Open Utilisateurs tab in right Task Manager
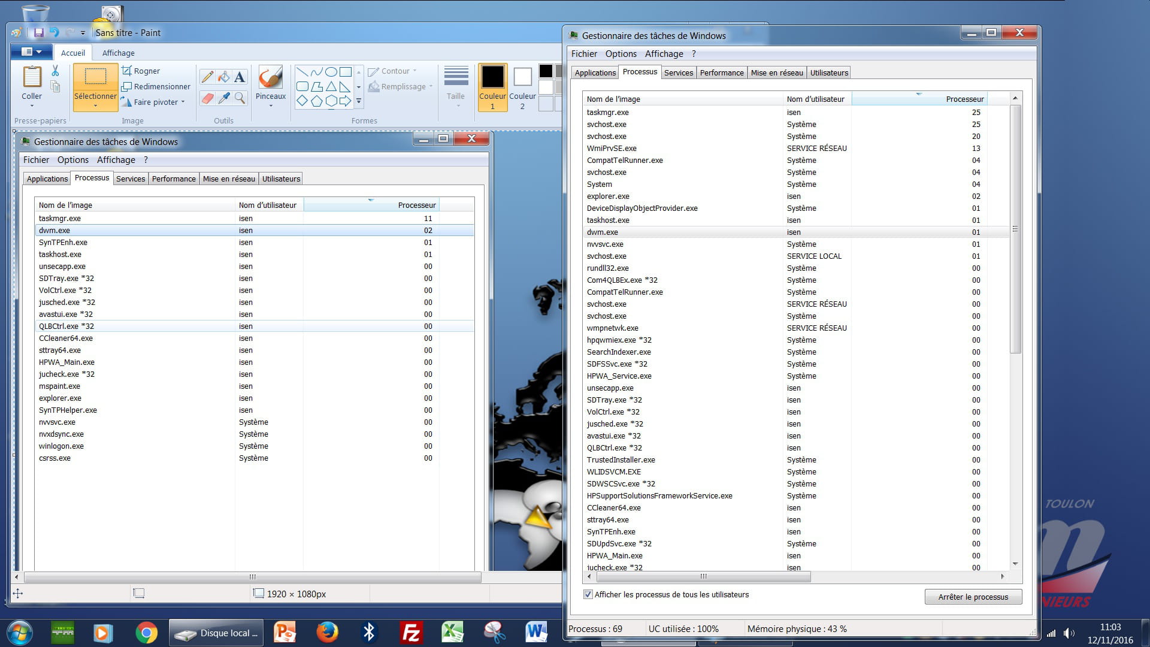Viewport: 1150px width, 647px height. (829, 72)
